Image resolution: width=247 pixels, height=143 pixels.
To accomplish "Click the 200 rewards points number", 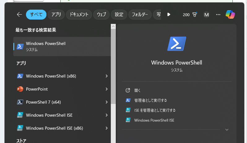I will [186, 15].
